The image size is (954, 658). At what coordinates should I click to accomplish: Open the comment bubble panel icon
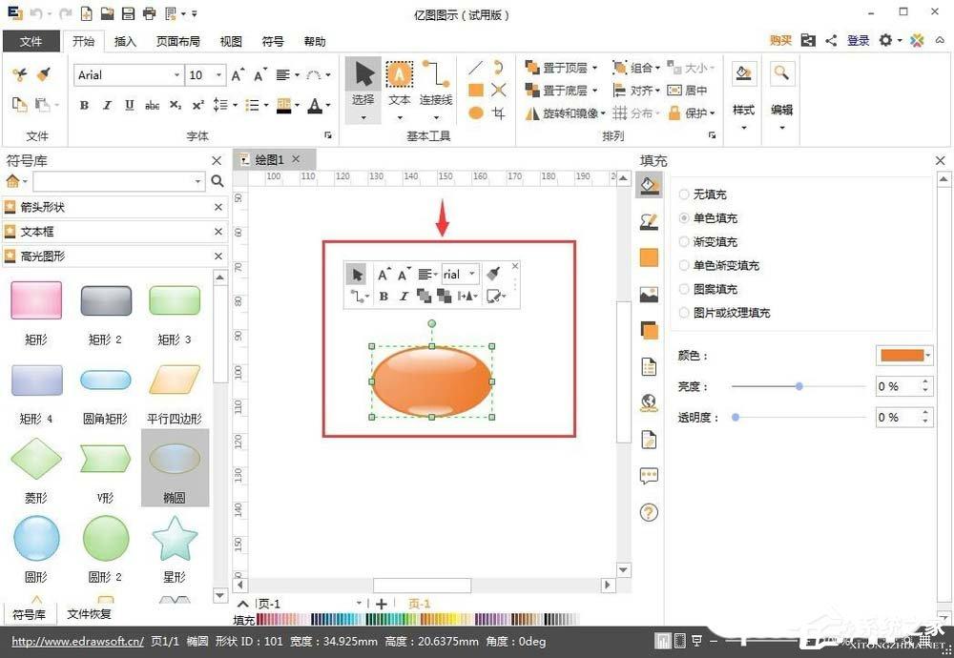(649, 476)
